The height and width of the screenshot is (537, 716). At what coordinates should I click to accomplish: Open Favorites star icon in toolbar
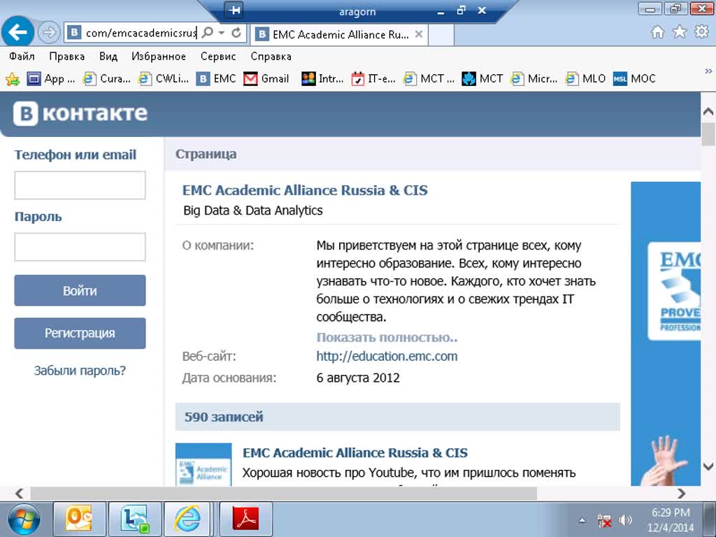[680, 32]
